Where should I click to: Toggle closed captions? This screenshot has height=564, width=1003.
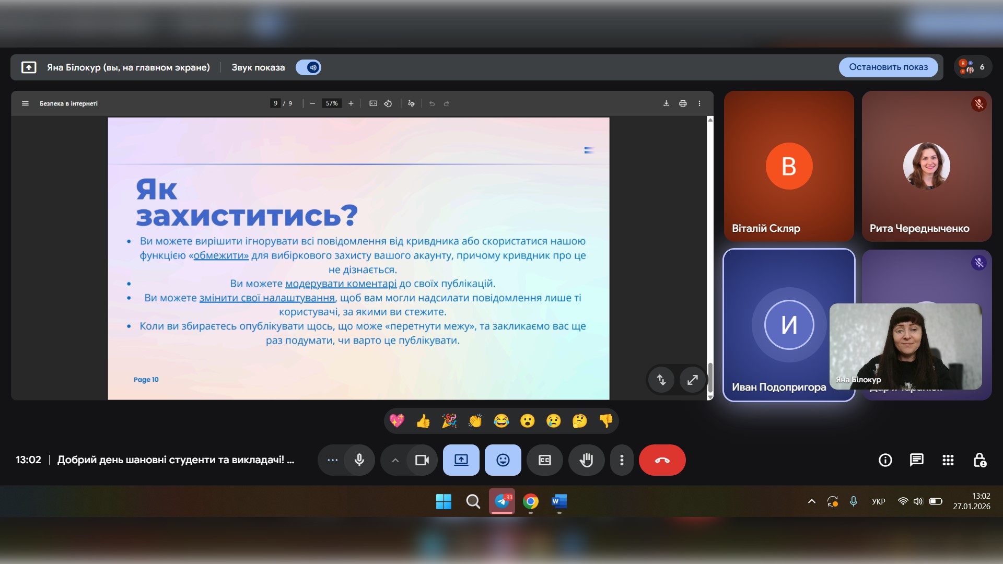point(544,460)
